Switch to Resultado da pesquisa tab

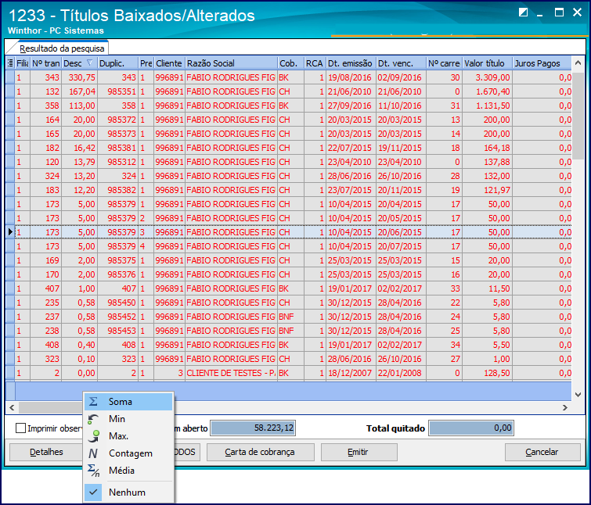(62, 48)
